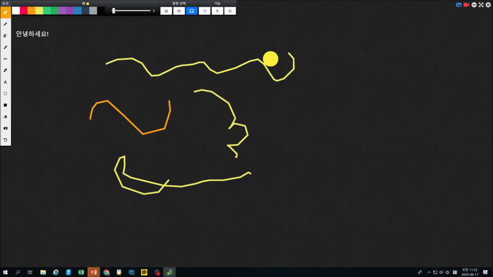Open settings gear in function group

pyautogui.click(x=217, y=11)
